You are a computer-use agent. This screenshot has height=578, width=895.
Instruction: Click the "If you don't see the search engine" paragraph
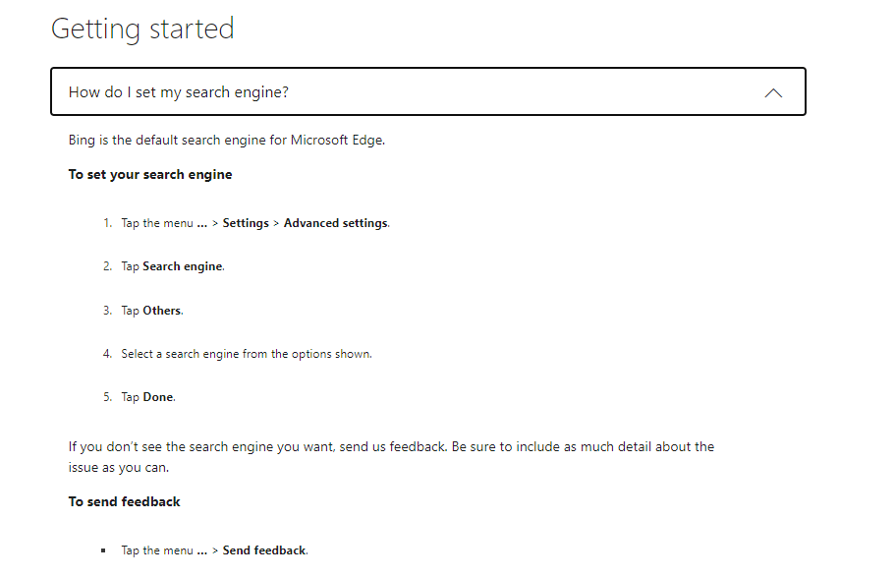point(391,446)
